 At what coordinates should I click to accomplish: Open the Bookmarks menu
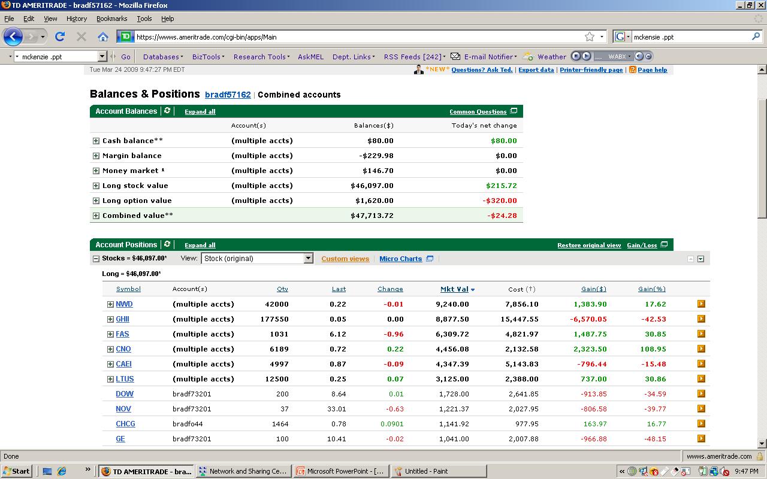[111, 19]
